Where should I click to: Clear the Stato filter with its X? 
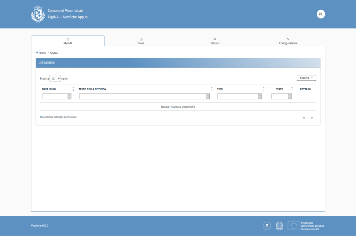[290, 97]
